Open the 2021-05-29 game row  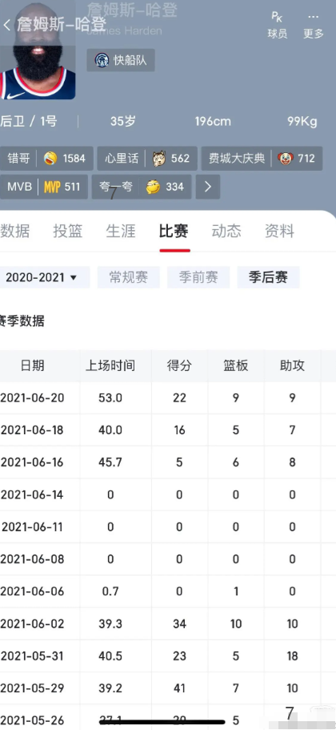[168, 688]
